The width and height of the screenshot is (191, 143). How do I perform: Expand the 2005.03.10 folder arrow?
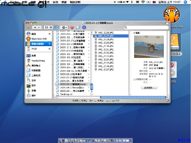(x=89, y=74)
